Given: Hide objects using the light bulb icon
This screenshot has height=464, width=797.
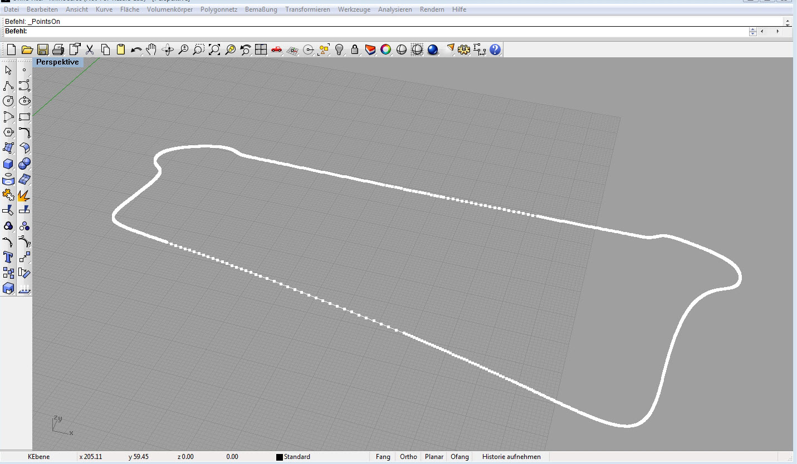Looking at the screenshot, I should point(339,50).
